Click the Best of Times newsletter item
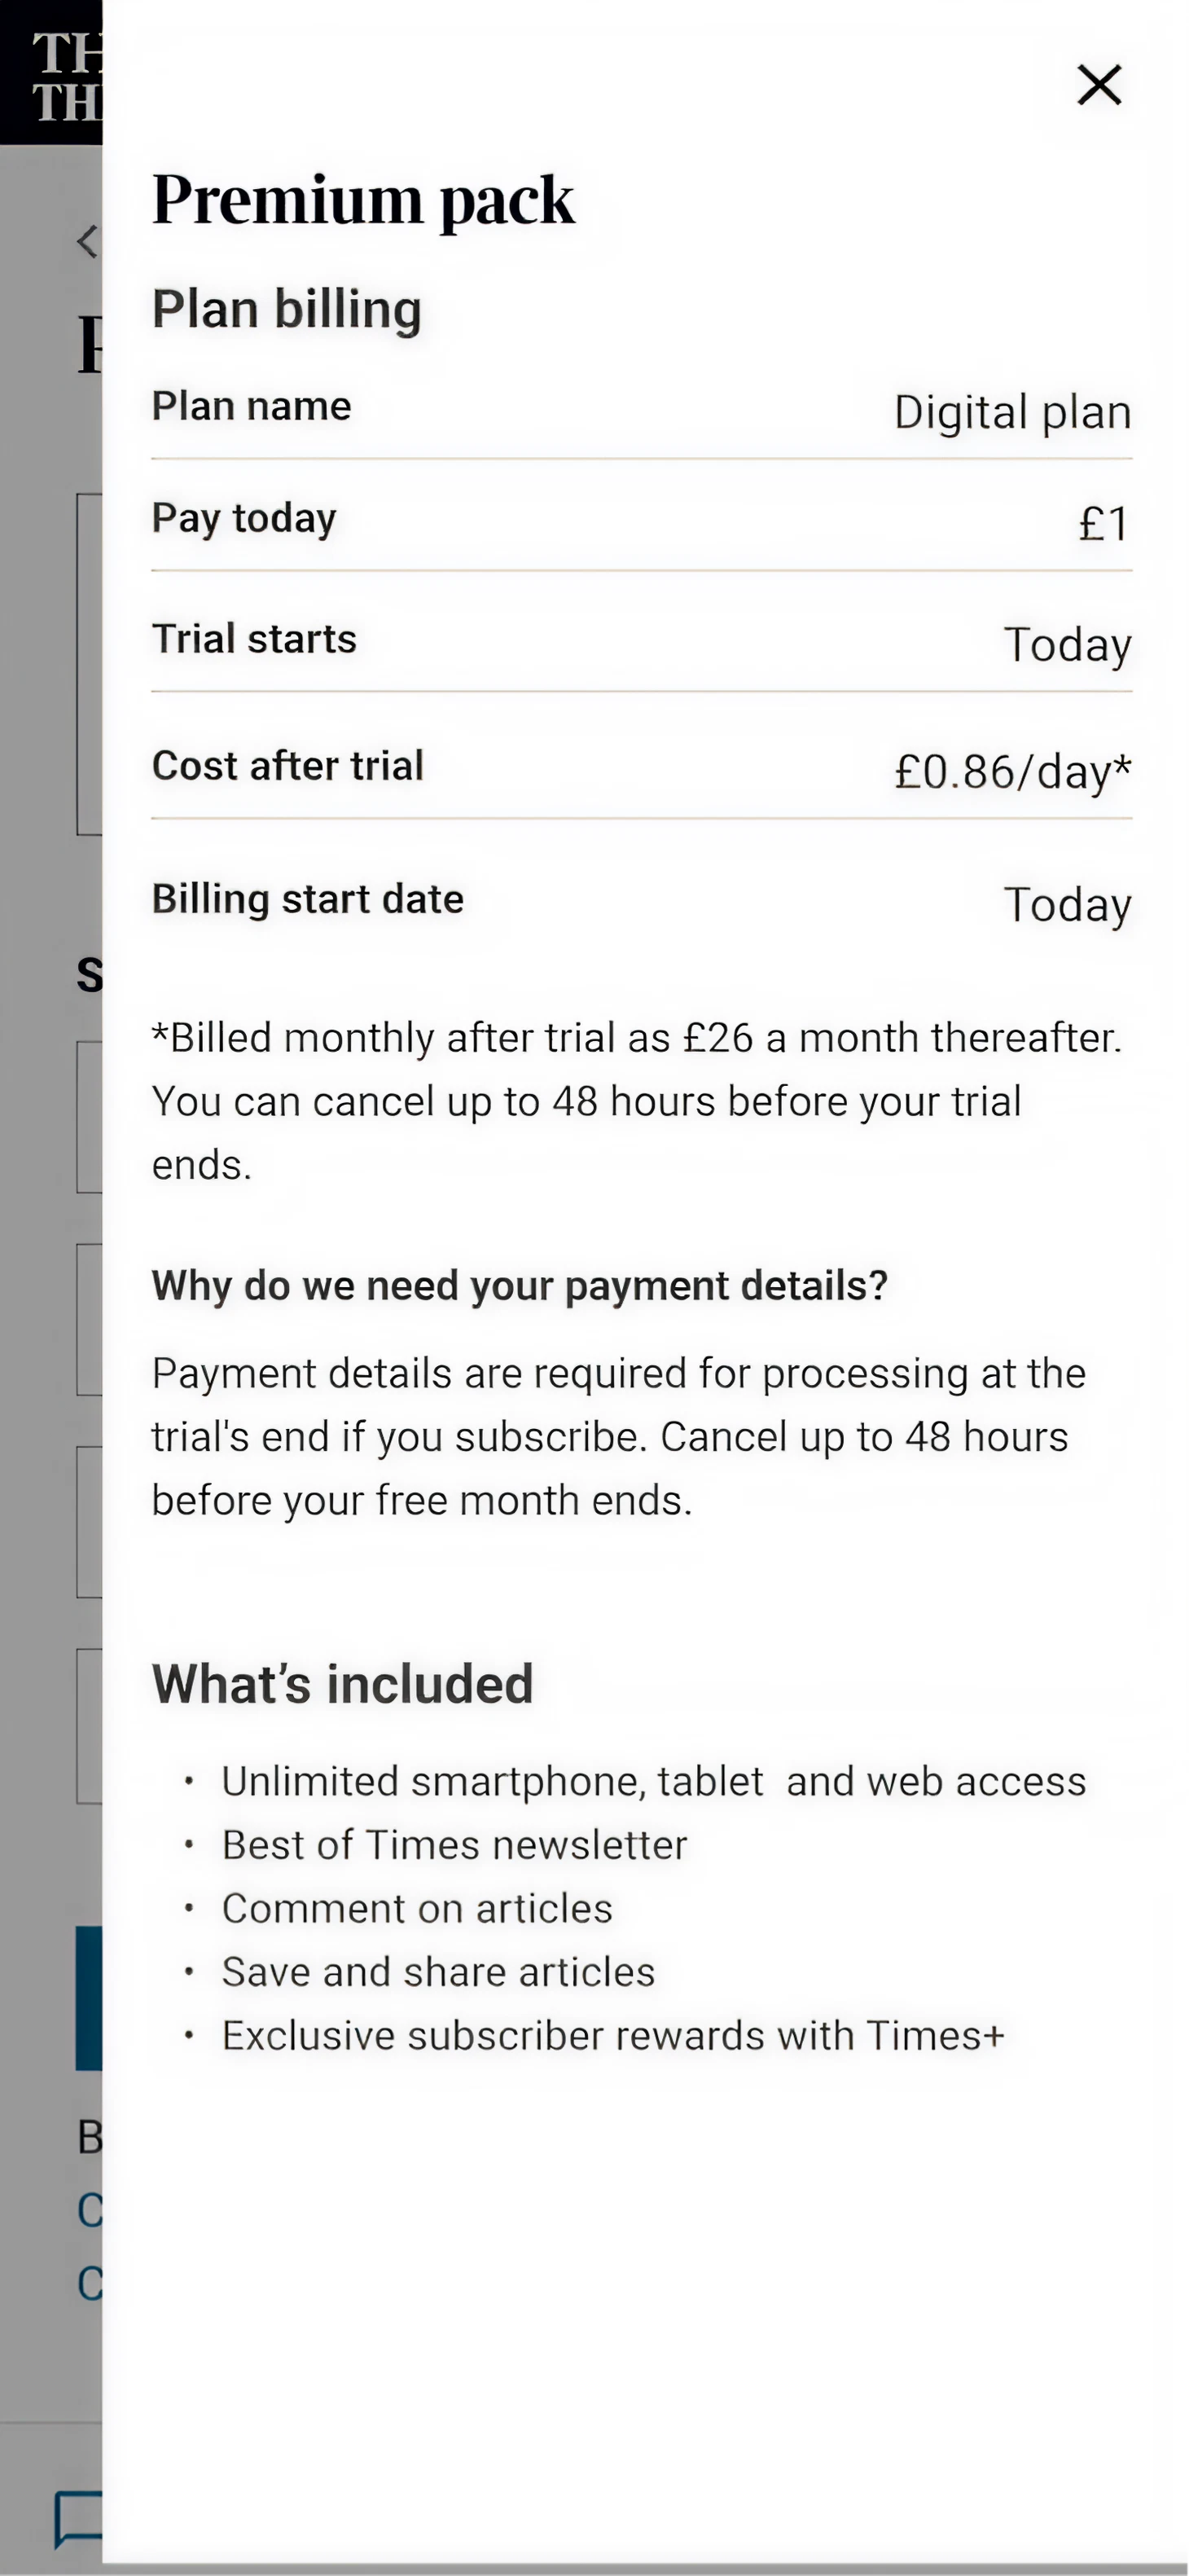This screenshot has height=2576, width=1189. click(x=455, y=1845)
